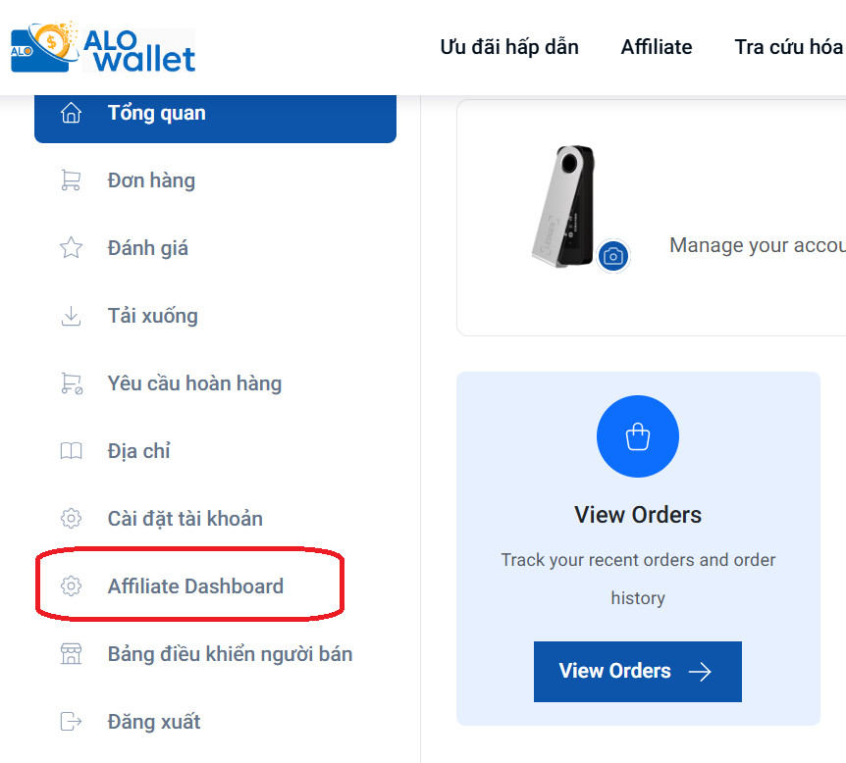Click the download icon beside Tải xuống
This screenshot has height=763, width=846.
click(x=71, y=316)
